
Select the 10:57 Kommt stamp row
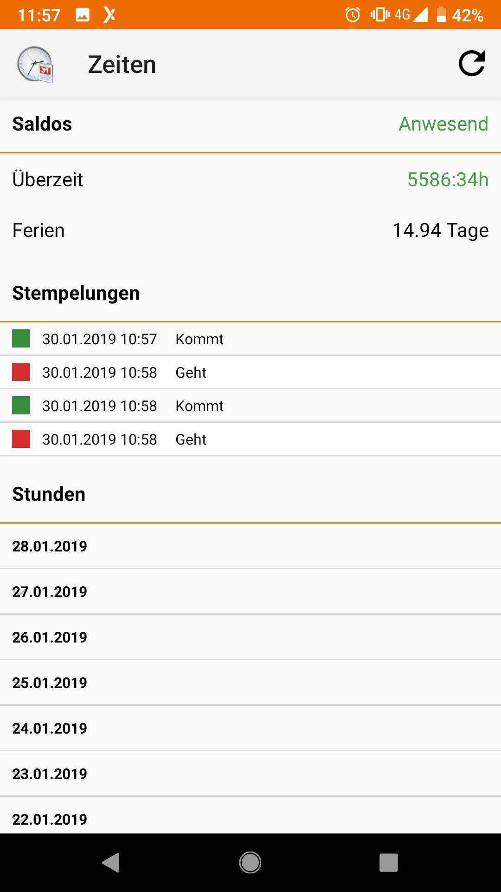[250, 339]
